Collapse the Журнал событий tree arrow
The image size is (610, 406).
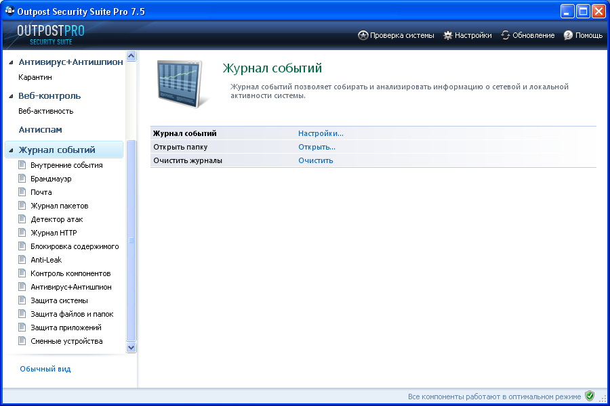(x=11, y=150)
